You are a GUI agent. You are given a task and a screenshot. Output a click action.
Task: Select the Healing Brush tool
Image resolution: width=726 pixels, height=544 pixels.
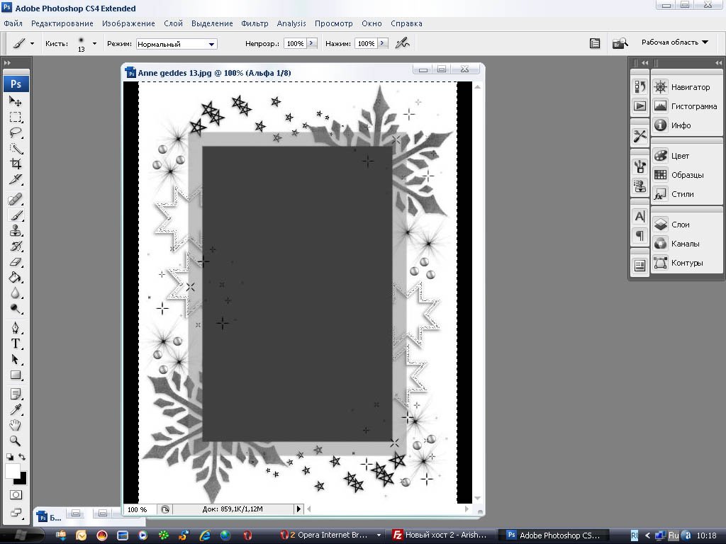pos(16,199)
